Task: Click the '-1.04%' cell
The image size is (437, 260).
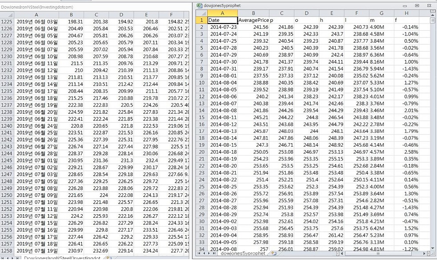Action: (x=406, y=34)
